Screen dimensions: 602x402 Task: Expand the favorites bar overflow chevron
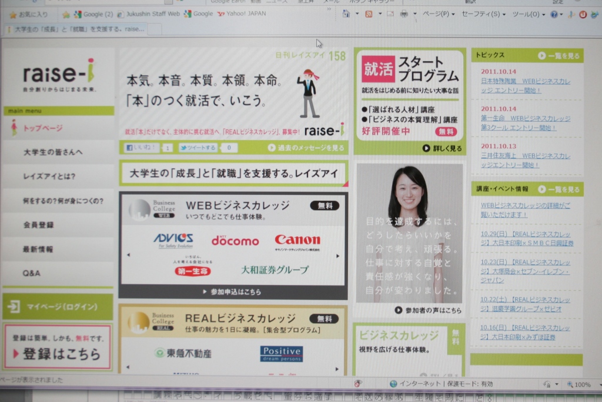click(x=329, y=9)
